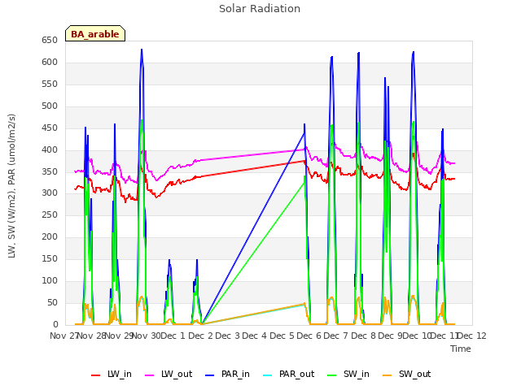This screenshot has width=521, height=390.
Task: Click the Solar Radiation chart title
Action: point(260,9)
